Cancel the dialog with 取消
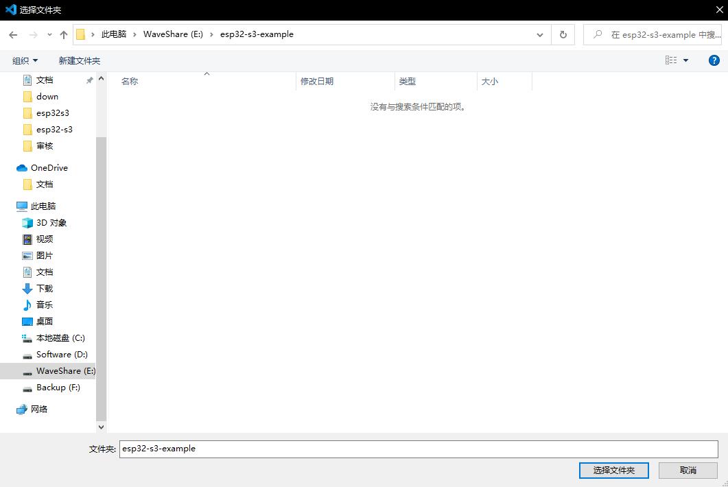728x487 pixels. tap(688, 470)
